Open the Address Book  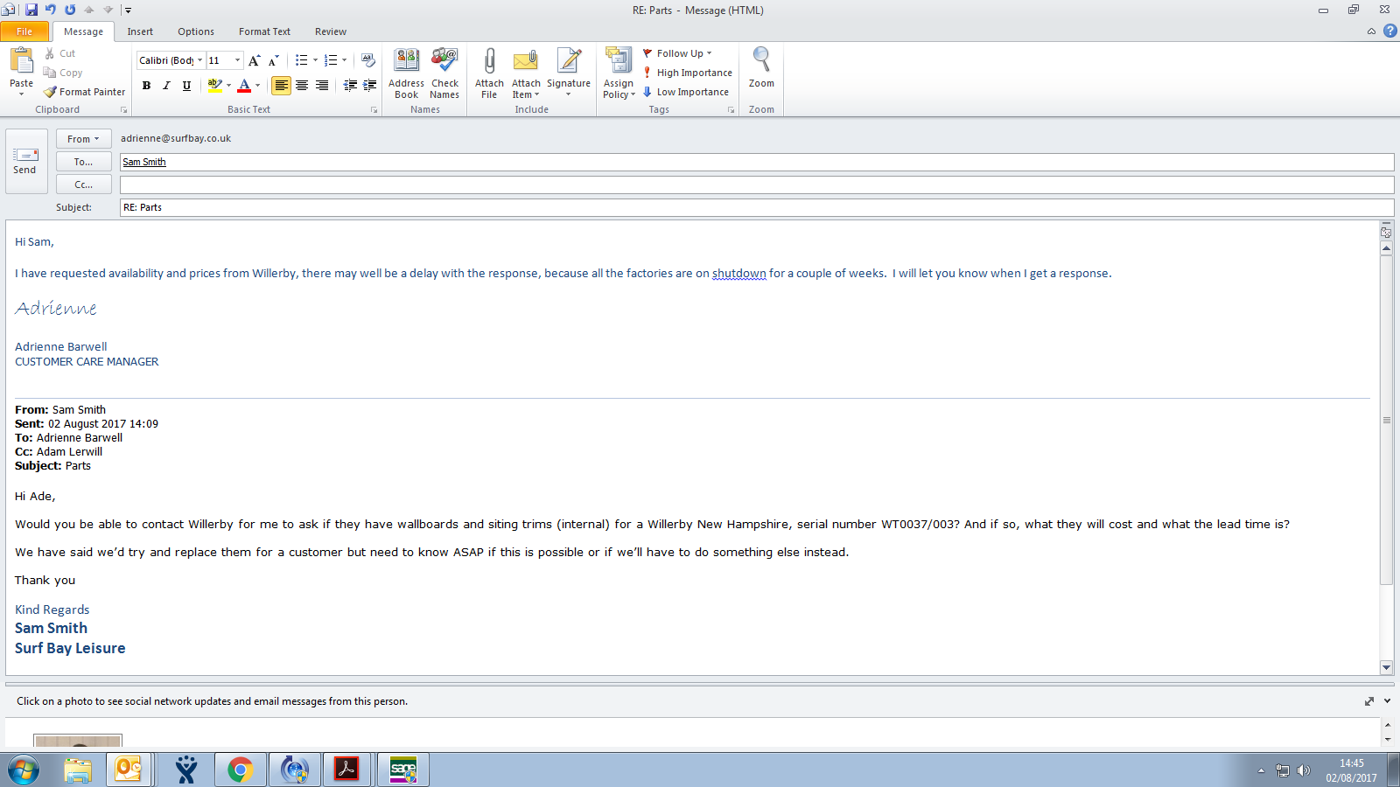tap(406, 63)
